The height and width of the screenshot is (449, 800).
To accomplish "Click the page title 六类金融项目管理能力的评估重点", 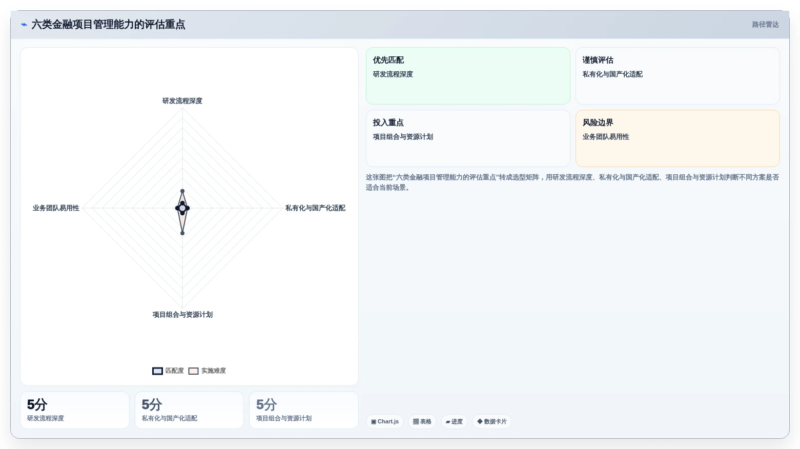I will pos(109,25).
